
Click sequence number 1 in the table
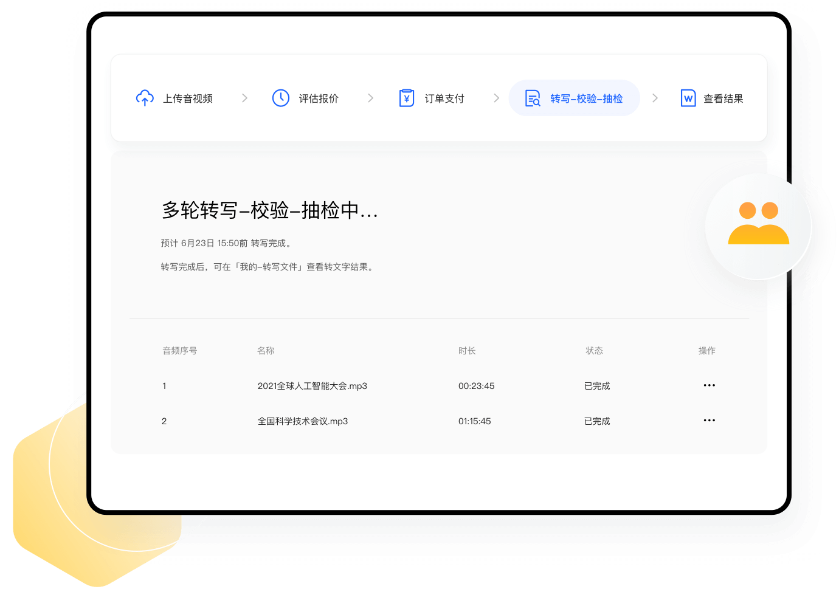(164, 386)
